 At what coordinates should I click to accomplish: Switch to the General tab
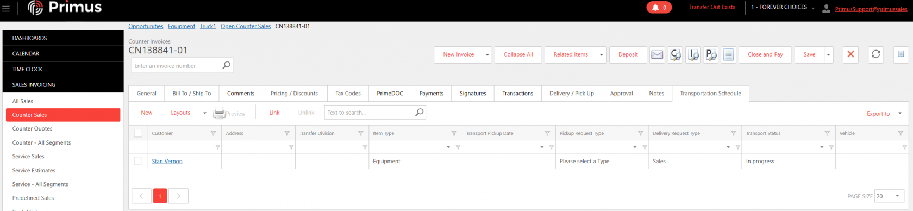point(147,94)
